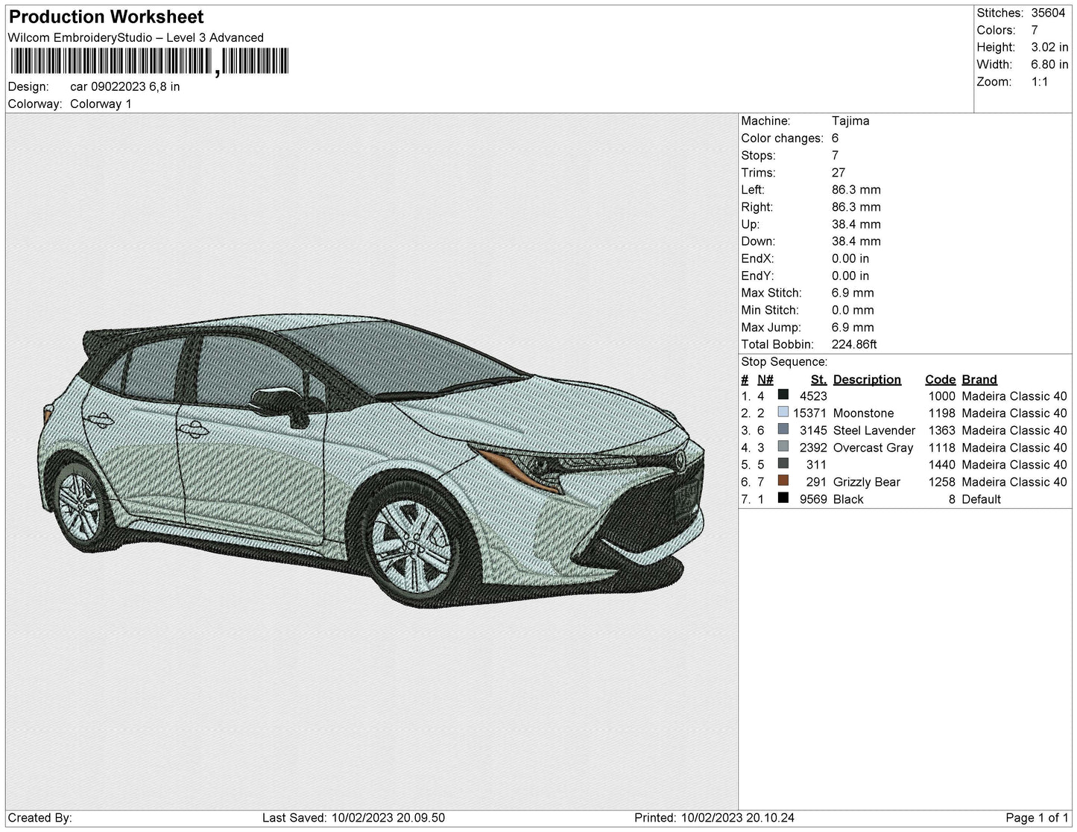The height and width of the screenshot is (832, 1077).
Task: Click the 'Moonstone' description
Action: click(x=863, y=413)
